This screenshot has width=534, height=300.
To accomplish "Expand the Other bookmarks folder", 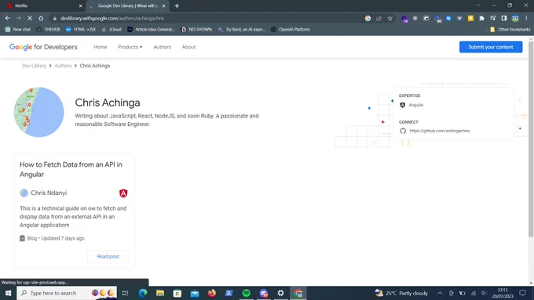I will [x=510, y=30].
